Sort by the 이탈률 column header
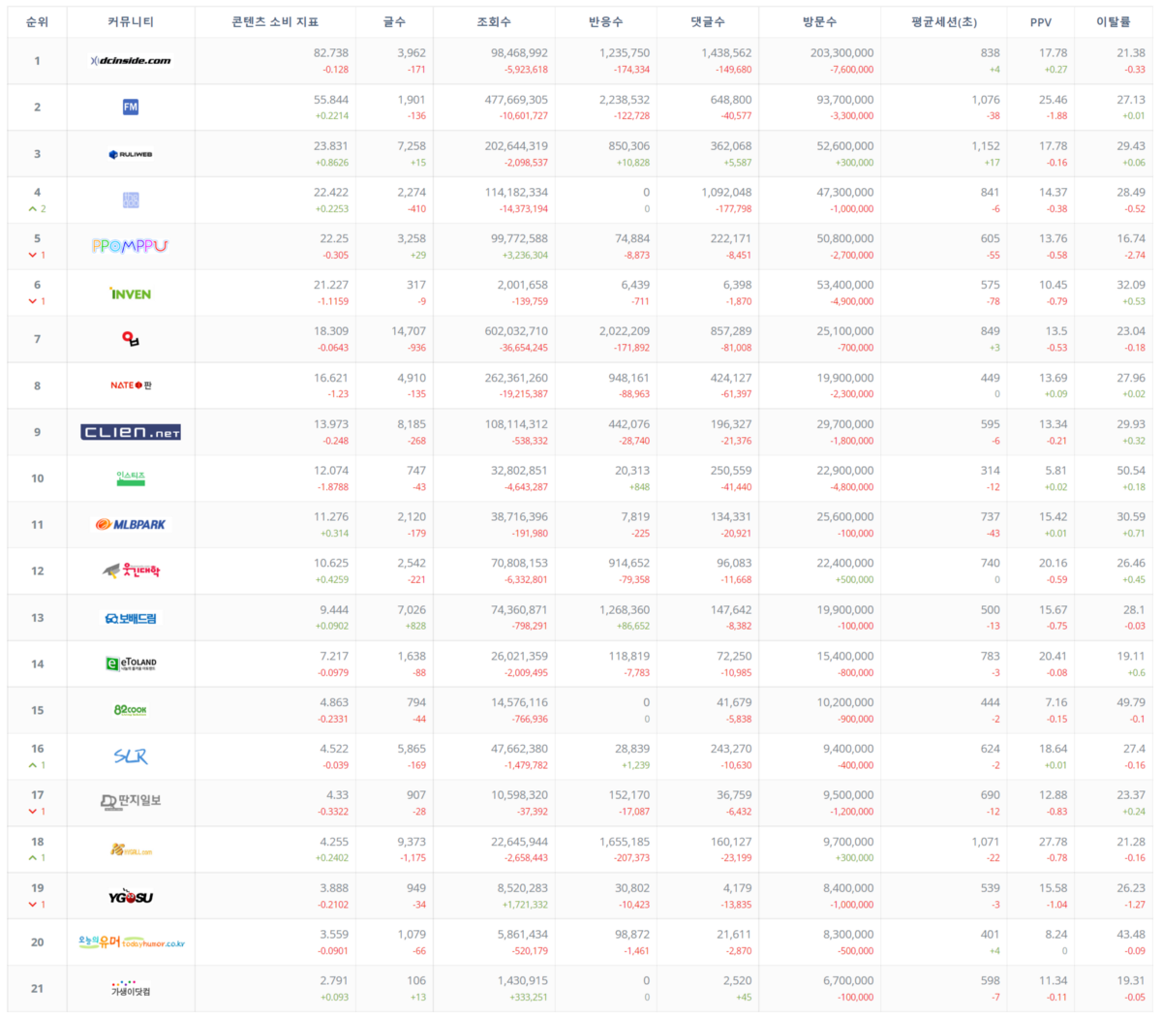The height and width of the screenshot is (1018, 1162). 1113,21
